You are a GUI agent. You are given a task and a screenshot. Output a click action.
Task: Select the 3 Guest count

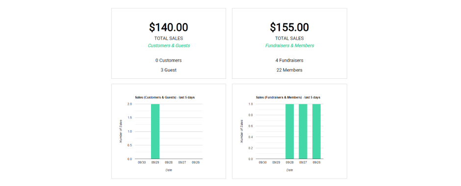pyautogui.click(x=169, y=70)
